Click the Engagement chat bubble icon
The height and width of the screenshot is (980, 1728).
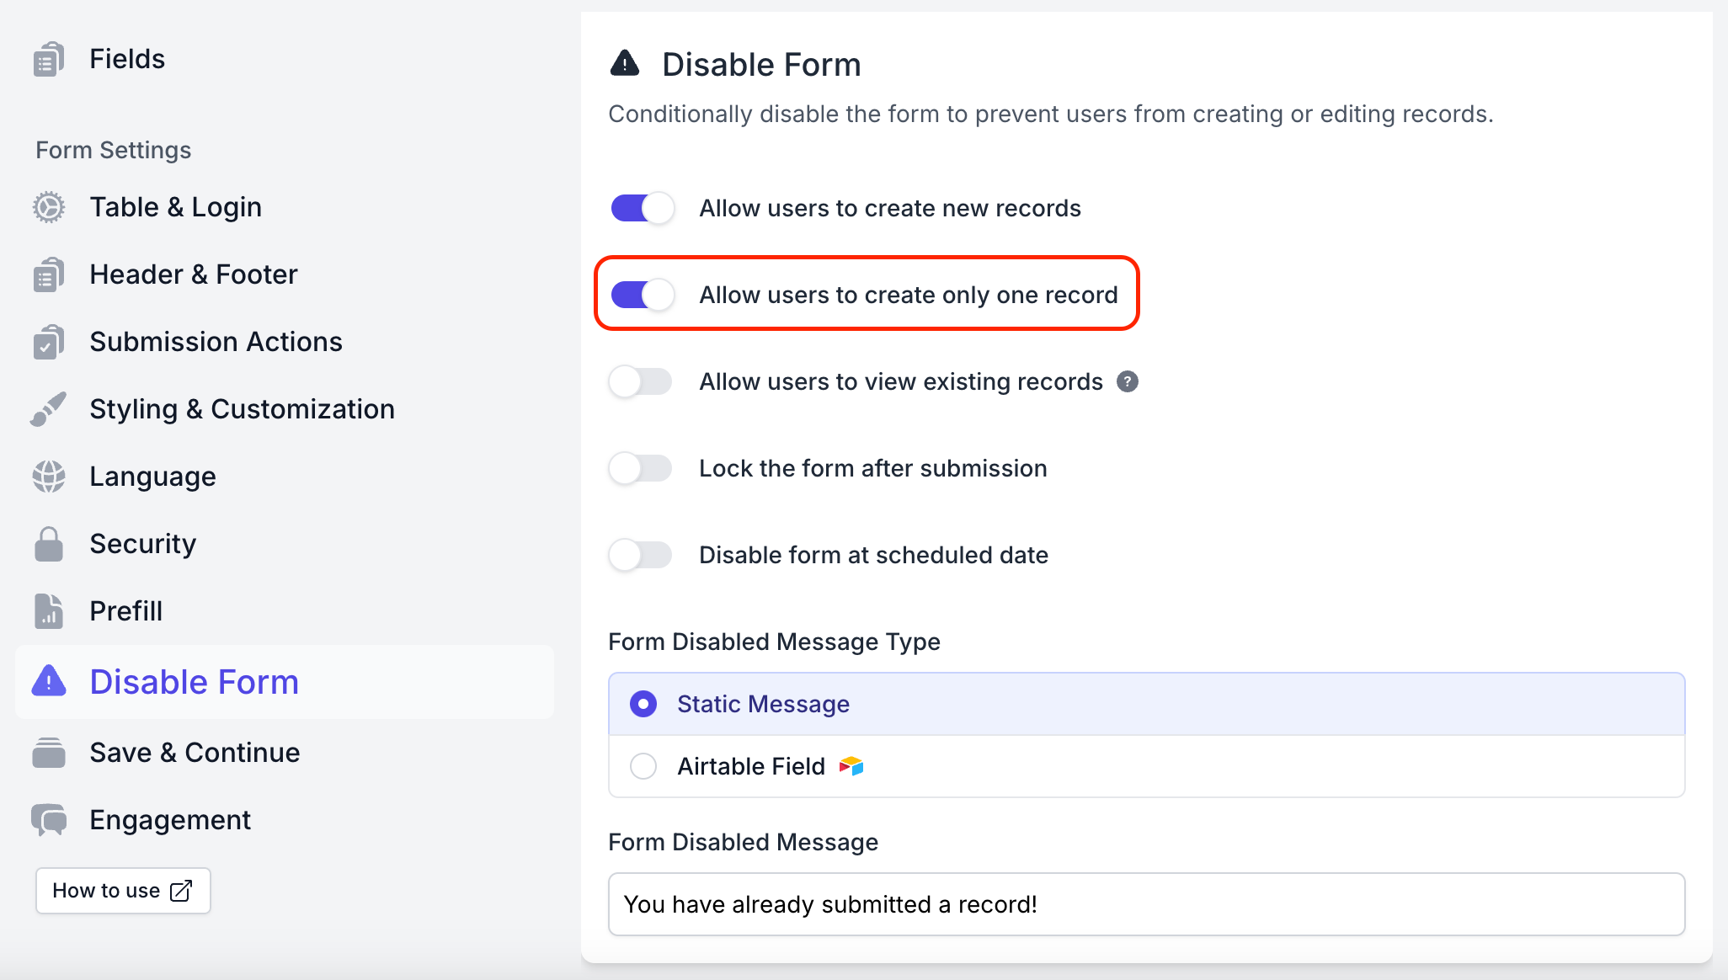49,820
